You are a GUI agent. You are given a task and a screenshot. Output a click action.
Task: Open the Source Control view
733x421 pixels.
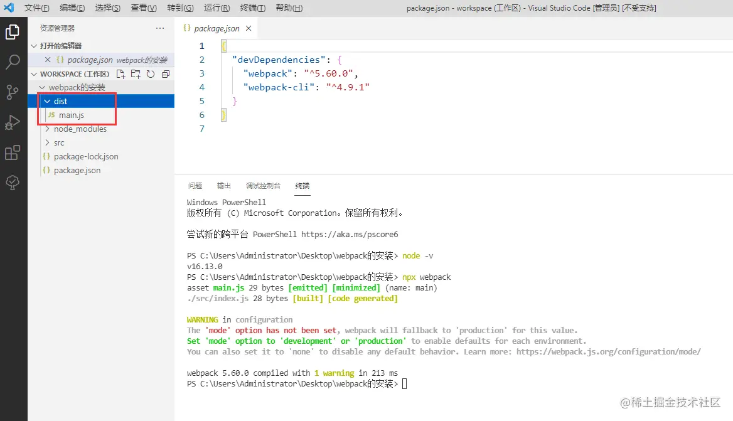[13, 92]
